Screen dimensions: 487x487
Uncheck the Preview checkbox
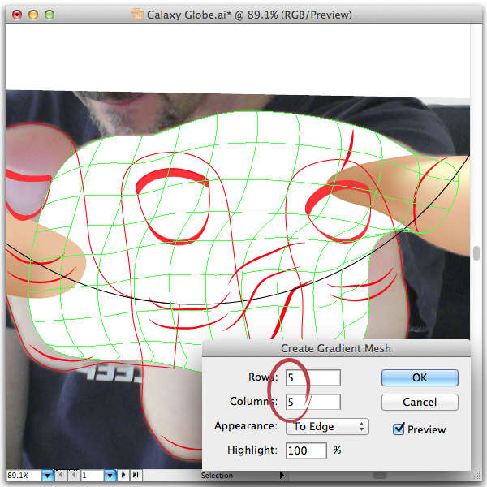[399, 429]
